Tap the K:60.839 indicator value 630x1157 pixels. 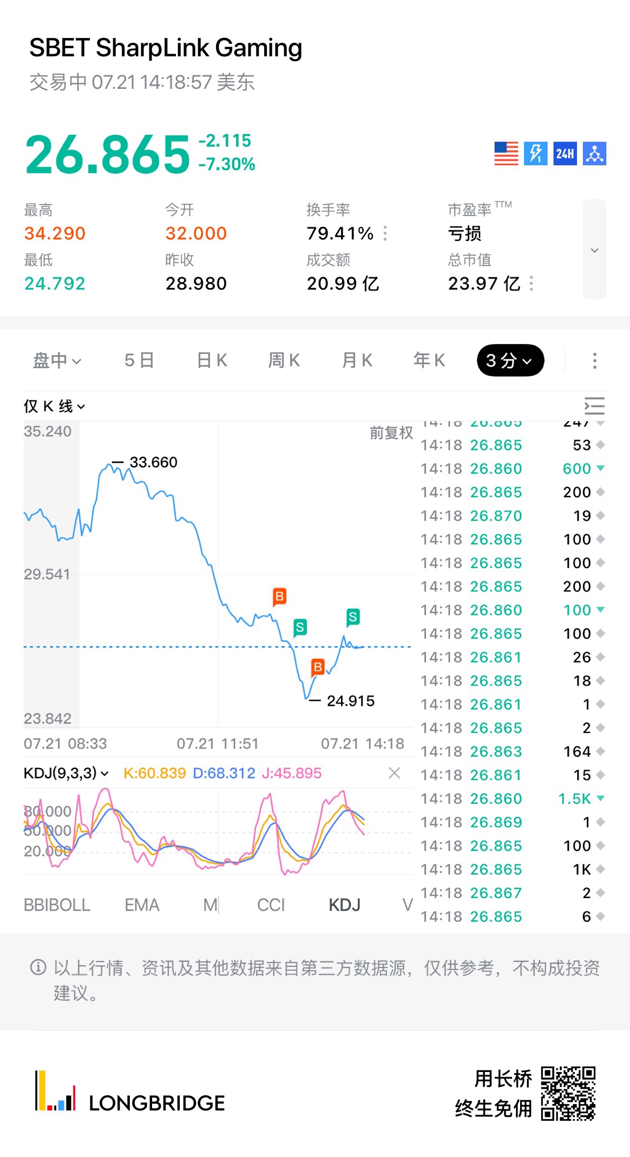[x=155, y=773]
